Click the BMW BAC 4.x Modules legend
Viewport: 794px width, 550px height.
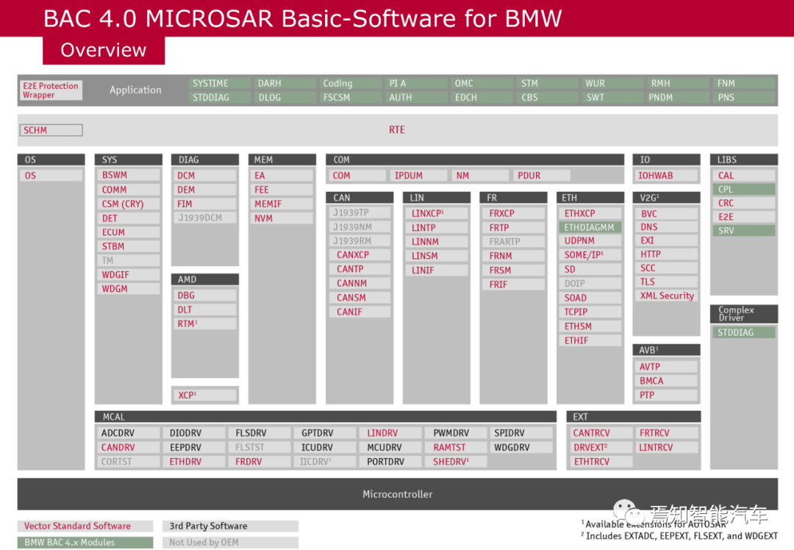pos(85,543)
